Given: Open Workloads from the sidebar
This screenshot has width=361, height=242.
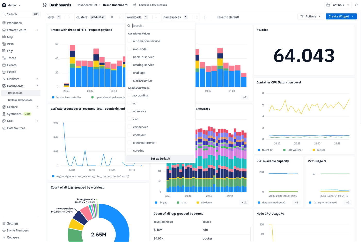Looking at the screenshot, I should tap(14, 23).
